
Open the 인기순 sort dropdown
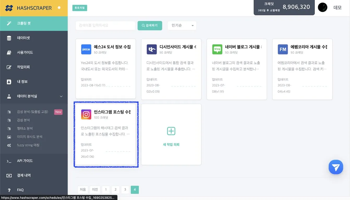(x=182, y=26)
